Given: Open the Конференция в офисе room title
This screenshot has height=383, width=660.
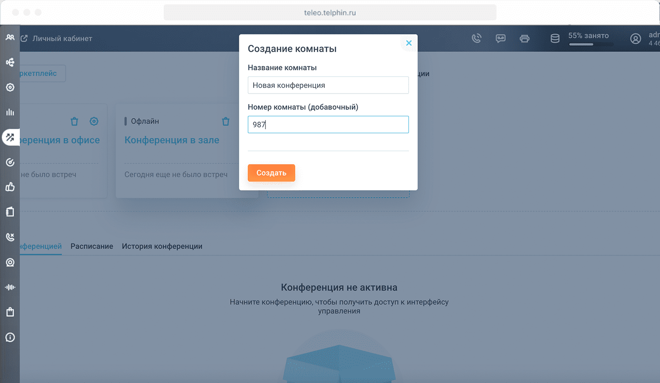Looking at the screenshot, I should pos(60,140).
